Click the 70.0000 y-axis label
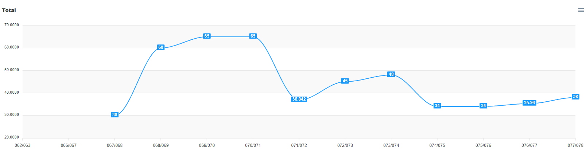The height and width of the screenshot is (160, 586). click(x=12, y=25)
